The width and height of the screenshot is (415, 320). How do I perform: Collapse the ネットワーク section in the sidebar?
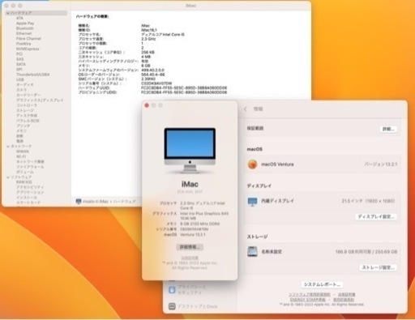[8, 147]
